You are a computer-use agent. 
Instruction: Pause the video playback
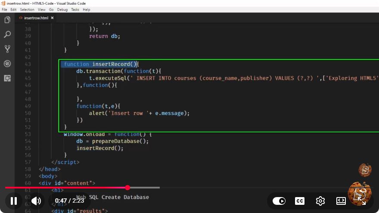[14, 201]
